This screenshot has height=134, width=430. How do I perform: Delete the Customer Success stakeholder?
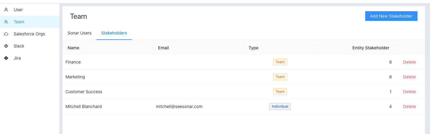pyautogui.click(x=409, y=92)
